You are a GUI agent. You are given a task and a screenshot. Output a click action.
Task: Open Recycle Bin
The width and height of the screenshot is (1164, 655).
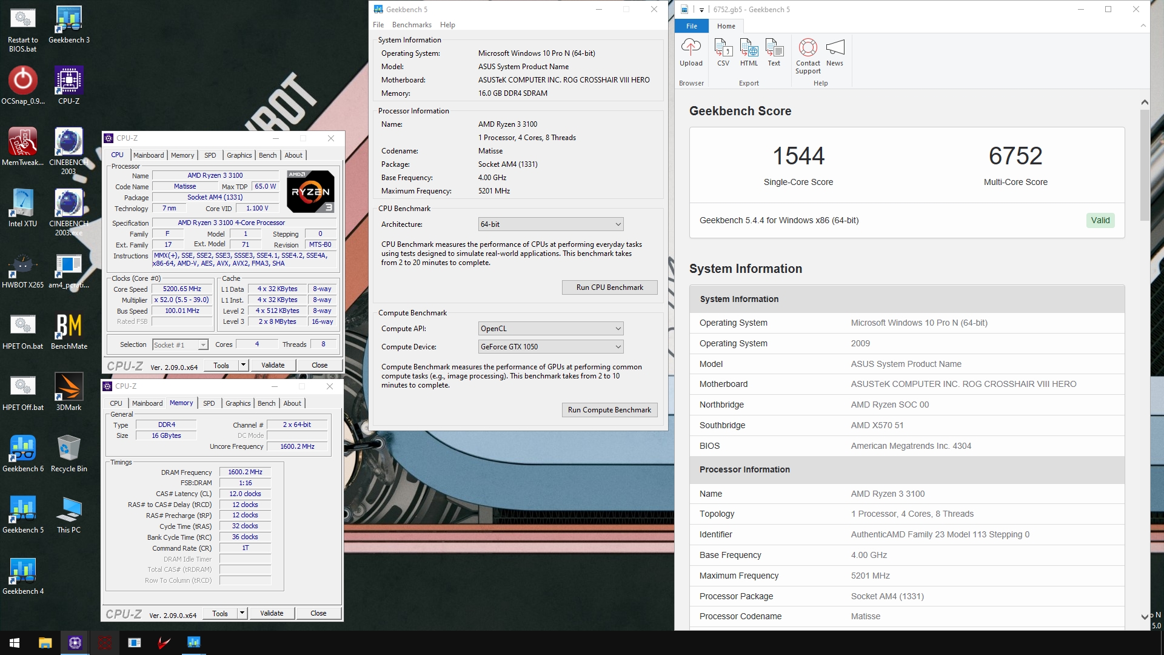click(69, 453)
